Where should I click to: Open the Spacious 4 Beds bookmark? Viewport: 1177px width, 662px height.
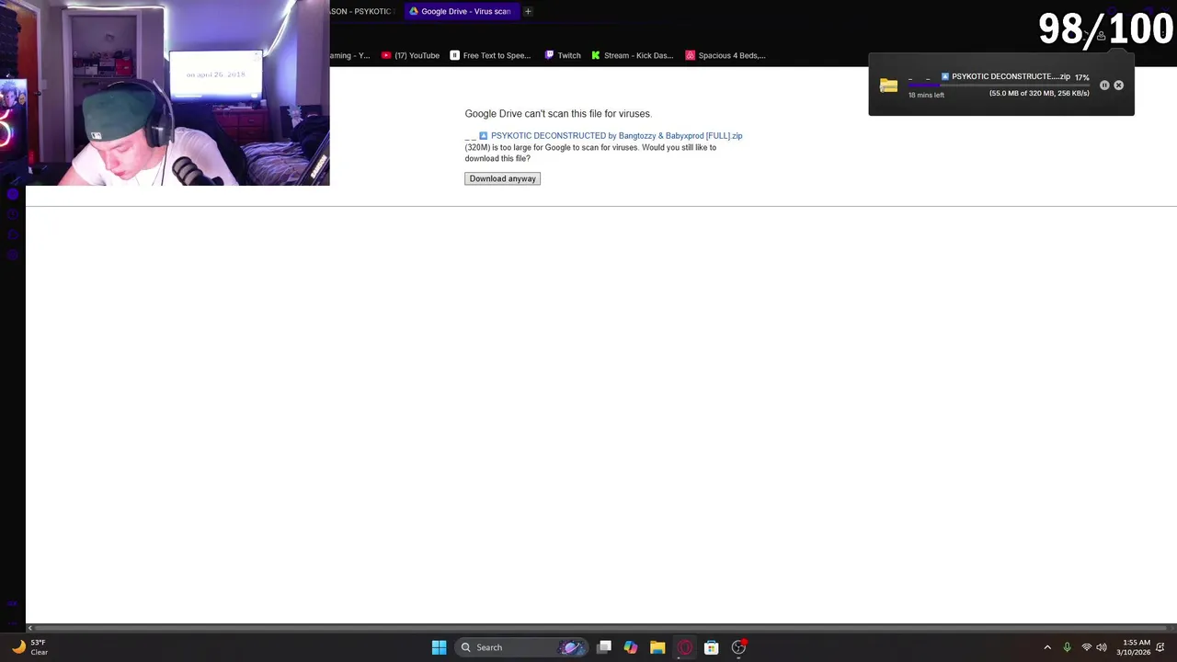tap(726, 55)
